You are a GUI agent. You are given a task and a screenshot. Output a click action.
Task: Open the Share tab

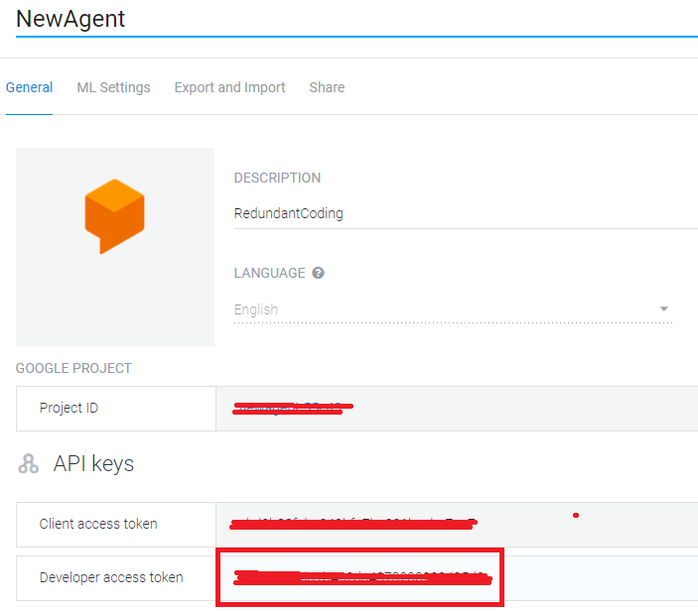tap(327, 87)
